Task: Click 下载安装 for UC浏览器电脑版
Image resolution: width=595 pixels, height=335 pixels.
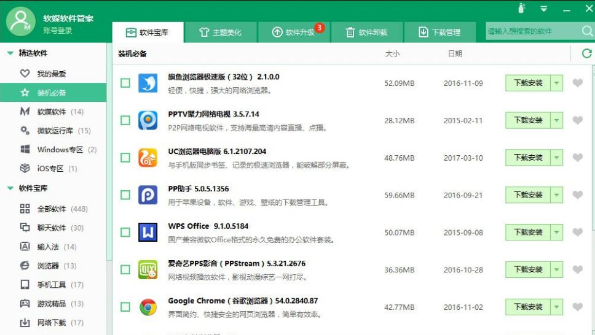Action: point(527,158)
